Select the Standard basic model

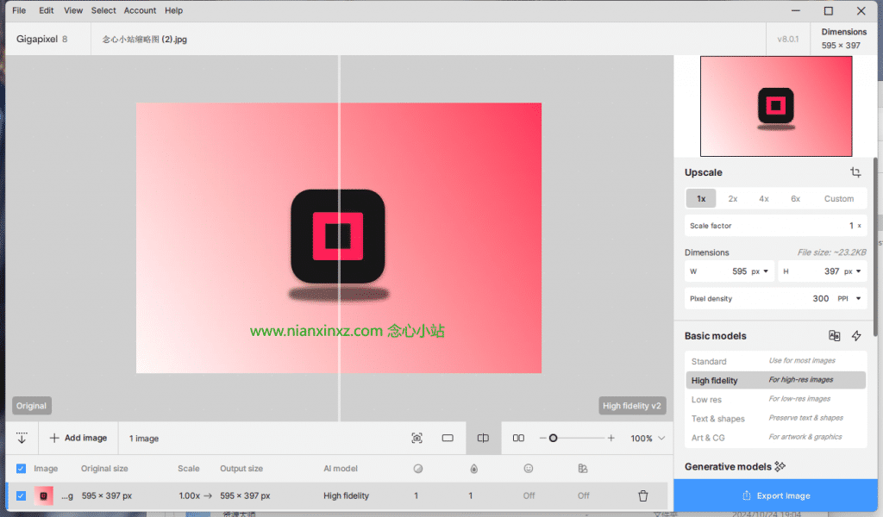click(x=775, y=361)
